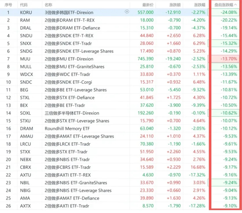Image resolution: width=242 pixels, height=213 pixels.
Task: Sort by 涨跌幅 column header
Action: 200,5
